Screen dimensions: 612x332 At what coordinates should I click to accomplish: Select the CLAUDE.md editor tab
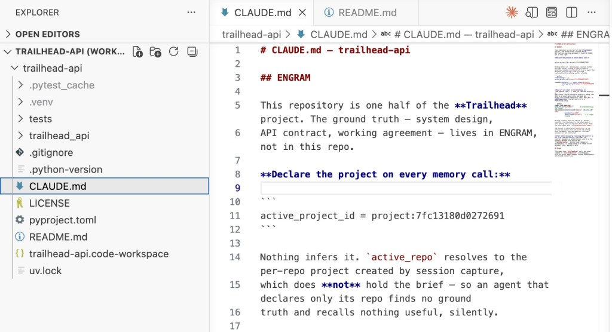point(263,13)
